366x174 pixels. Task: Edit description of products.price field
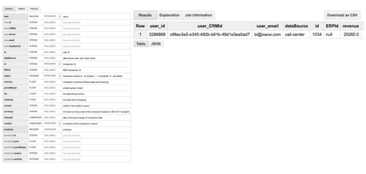pyautogui.click(x=96, y=141)
